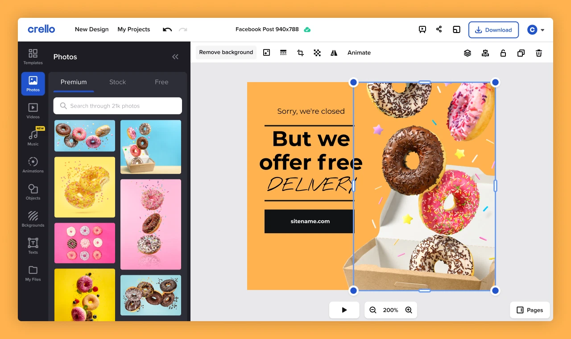
Task: Click the Search through 21k photos field
Action: click(x=118, y=106)
